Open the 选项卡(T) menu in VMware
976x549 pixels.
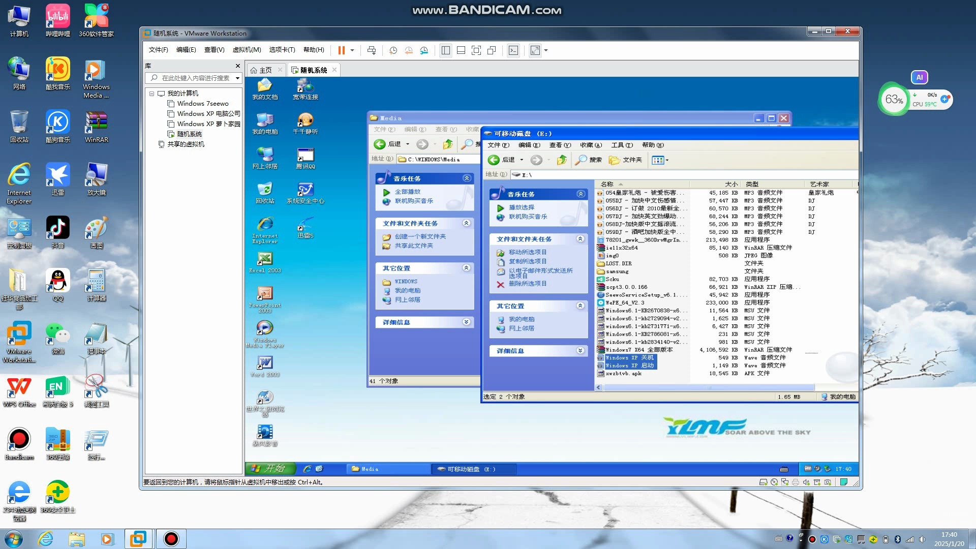(282, 50)
